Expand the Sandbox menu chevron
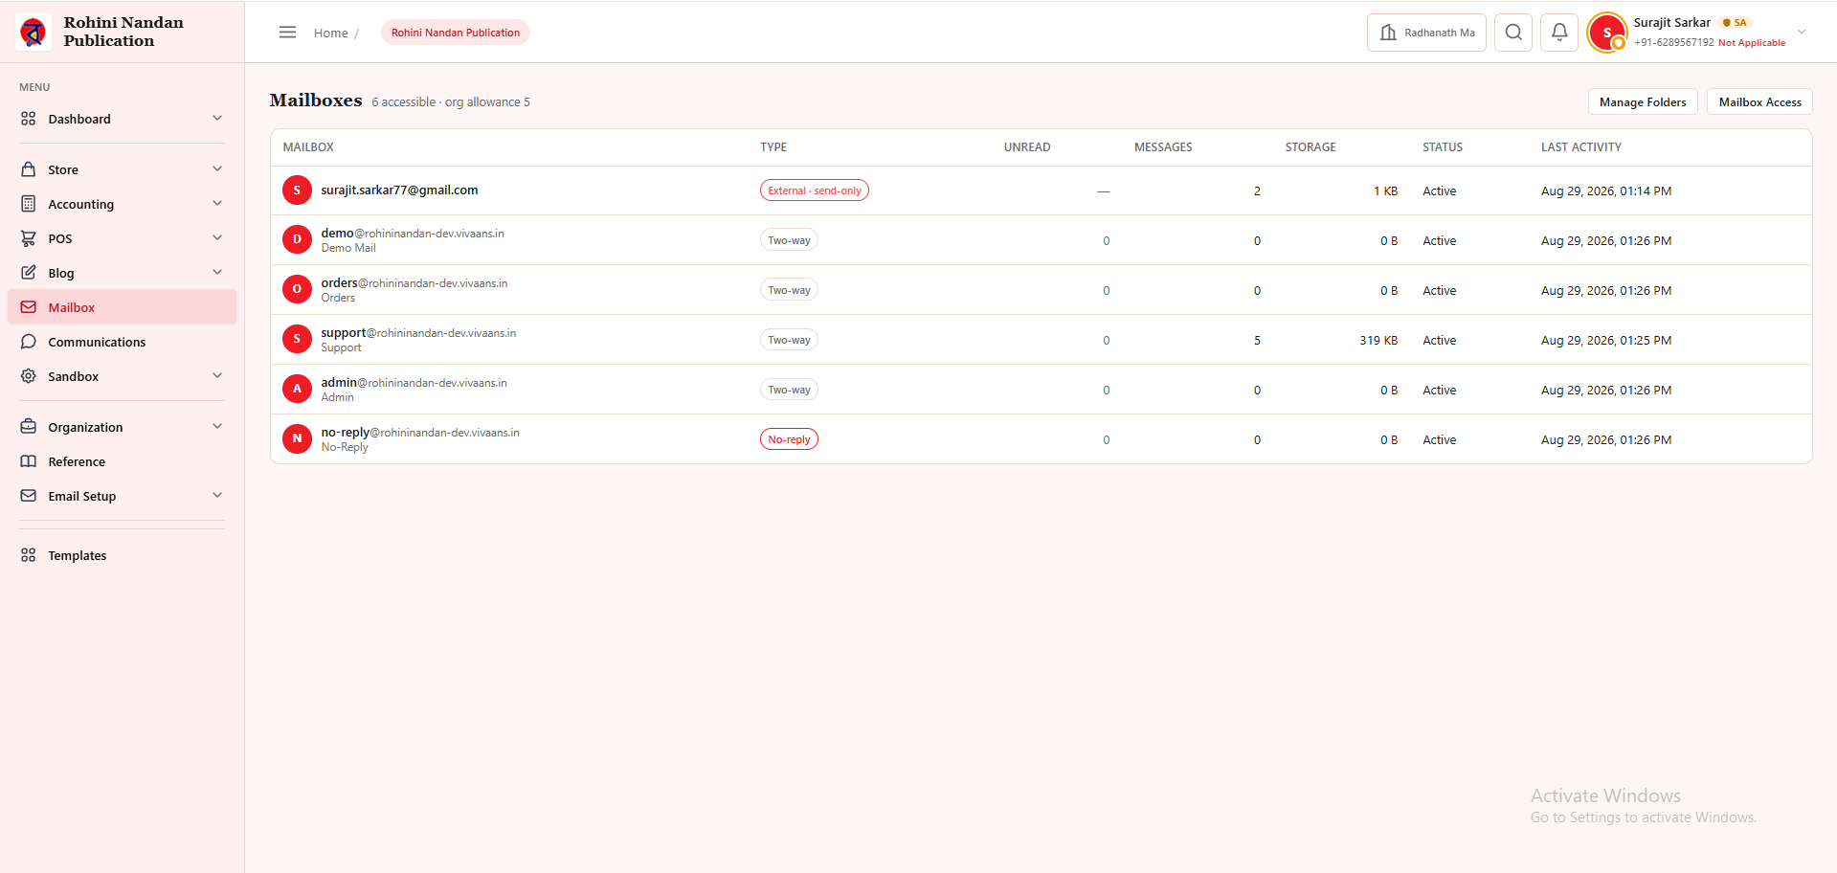 (x=217, y=376)
